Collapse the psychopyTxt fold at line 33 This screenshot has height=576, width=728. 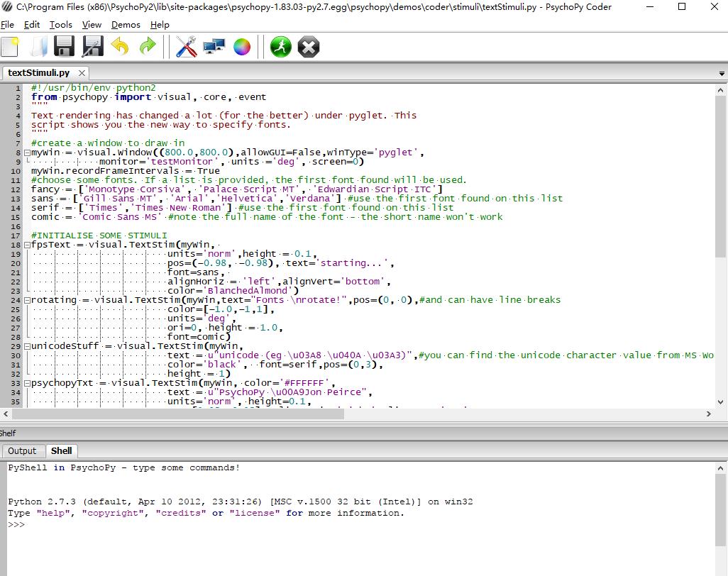27,383
